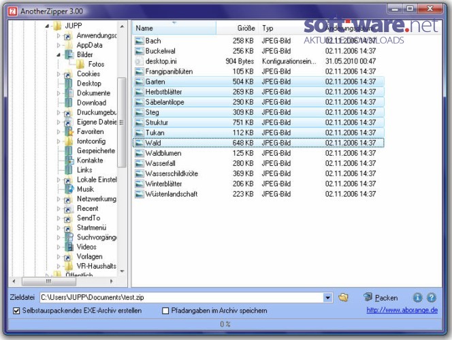Click the '31.05.2010 00:47' date cell
The image size is (452, 340).
click(351, 61)
